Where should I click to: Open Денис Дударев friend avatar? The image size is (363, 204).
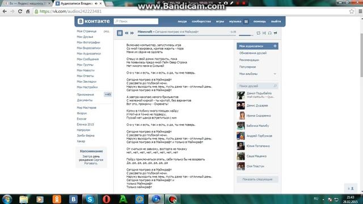coord(240,105)
